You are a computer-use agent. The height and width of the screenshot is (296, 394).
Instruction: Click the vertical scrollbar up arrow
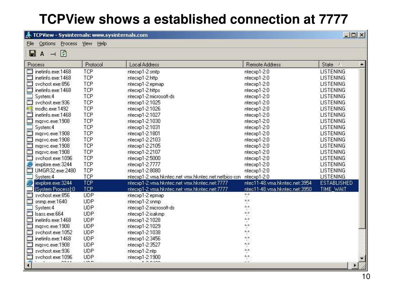[x=362, y=64]
